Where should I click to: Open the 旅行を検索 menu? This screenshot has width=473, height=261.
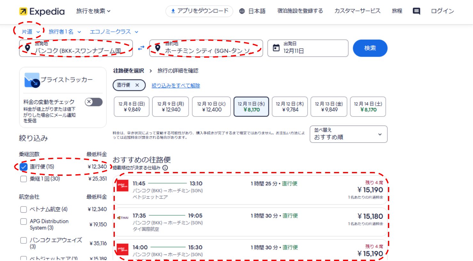click(x=93, y=11)
